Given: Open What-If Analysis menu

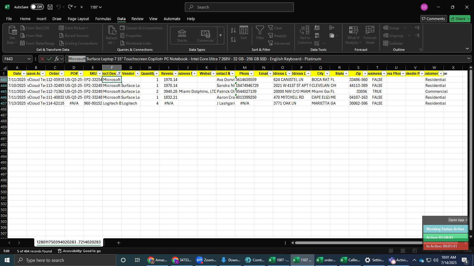Looking at the screenshot, I should (353, 35).
